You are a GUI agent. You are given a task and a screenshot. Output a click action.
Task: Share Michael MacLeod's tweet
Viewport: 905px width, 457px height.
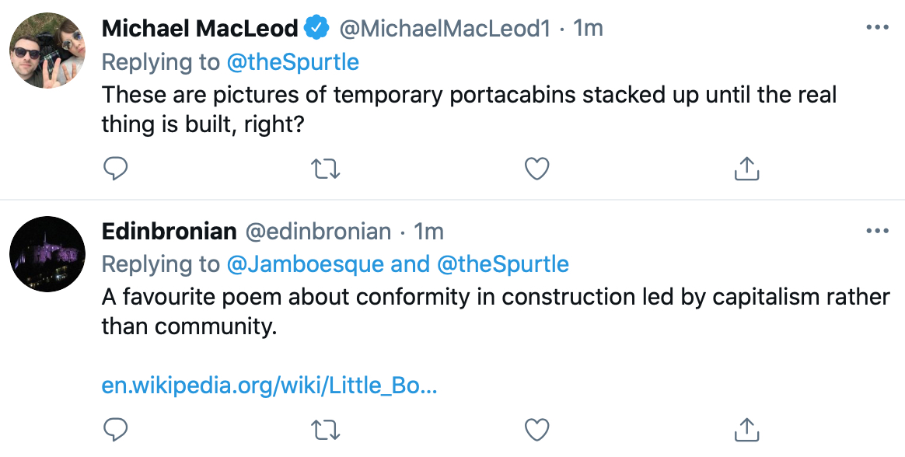coord(746,168)
